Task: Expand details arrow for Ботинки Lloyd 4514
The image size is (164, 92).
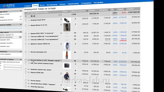Action: click(61, 19)
